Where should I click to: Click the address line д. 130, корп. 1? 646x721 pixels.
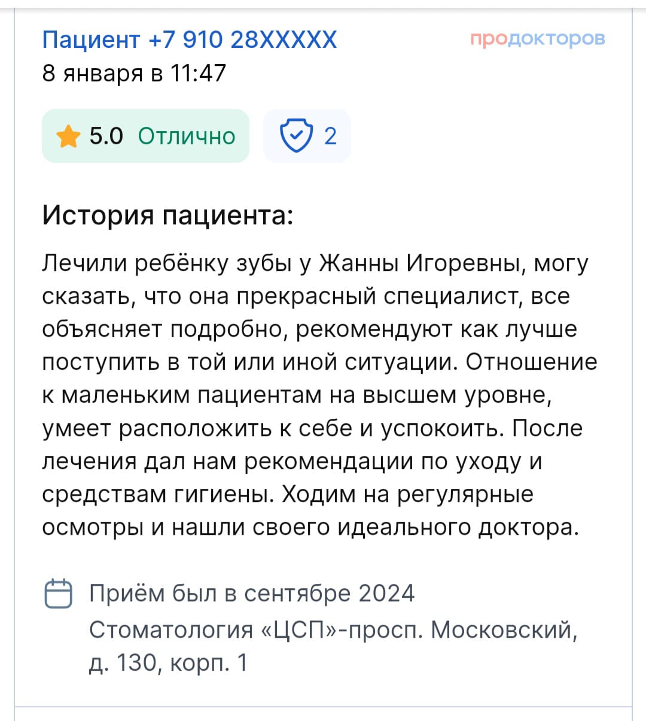click(x=168, y=663)
